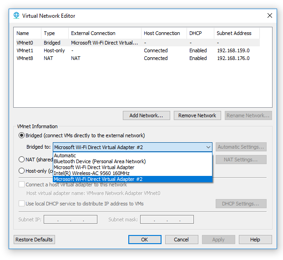Click the Virtual Network Editor globe icon
This screenshot has width=283, height=260.
(16, 15)
